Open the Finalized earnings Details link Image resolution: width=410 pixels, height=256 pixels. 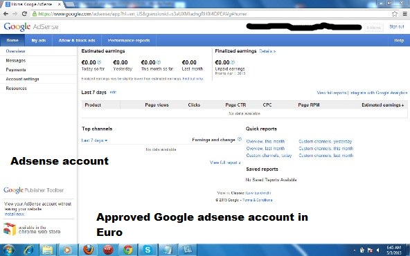pos(267,51)
